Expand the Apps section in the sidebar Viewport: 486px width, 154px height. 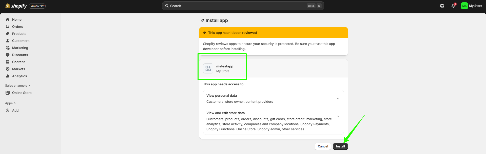coord(10,103)
